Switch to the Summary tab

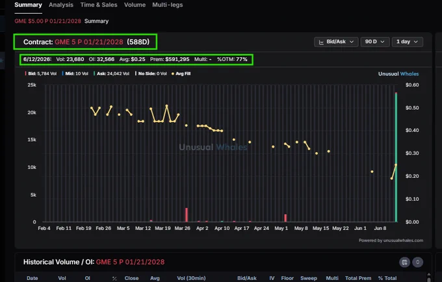28,5
